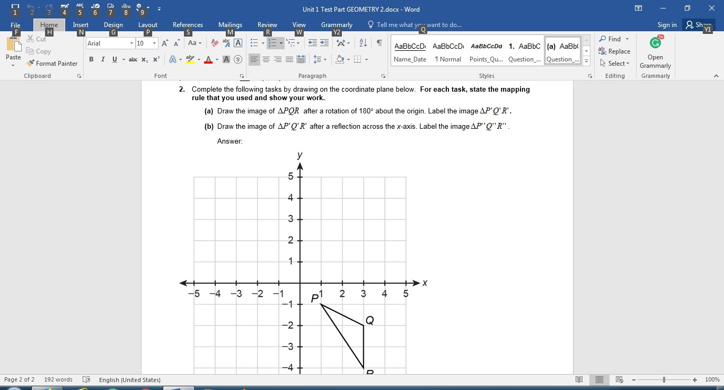
Task: Switch to Web Layout view
Action: [619, 379]
